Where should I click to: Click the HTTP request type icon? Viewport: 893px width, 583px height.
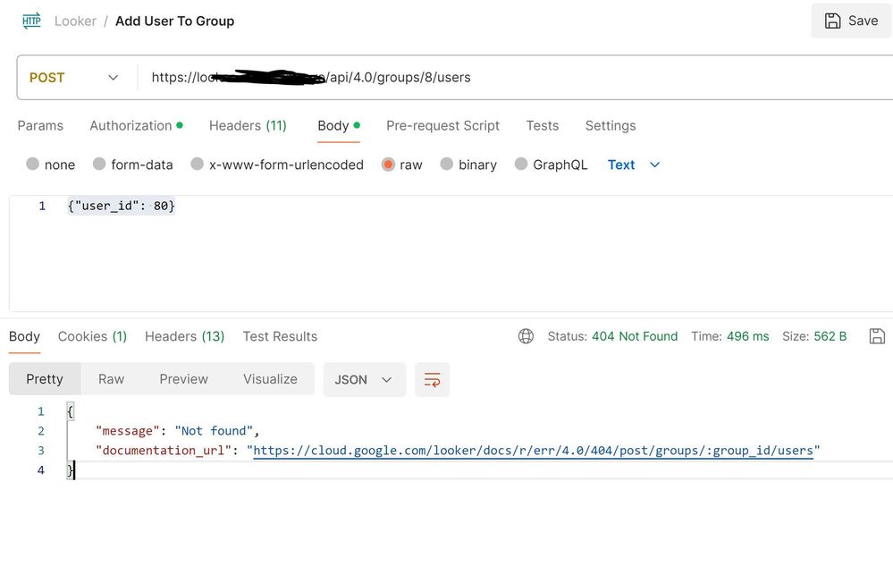31,21
